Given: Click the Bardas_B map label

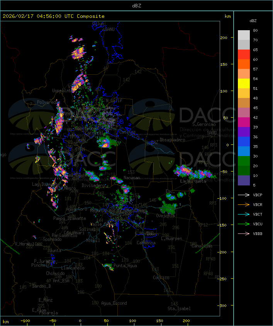Looking at the screenshot, I should tap(42, 286).
